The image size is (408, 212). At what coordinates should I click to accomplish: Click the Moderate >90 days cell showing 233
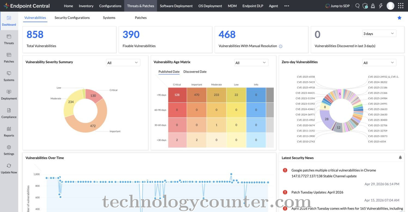click(217, 95)
